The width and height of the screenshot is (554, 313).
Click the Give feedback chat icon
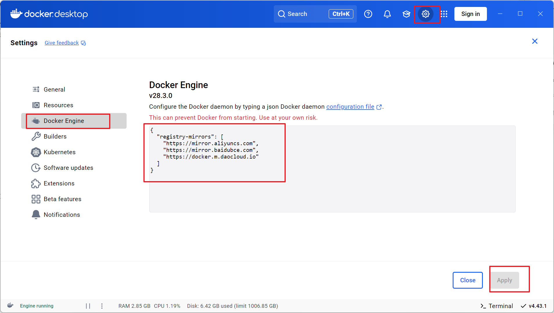[x=83, y=43]
